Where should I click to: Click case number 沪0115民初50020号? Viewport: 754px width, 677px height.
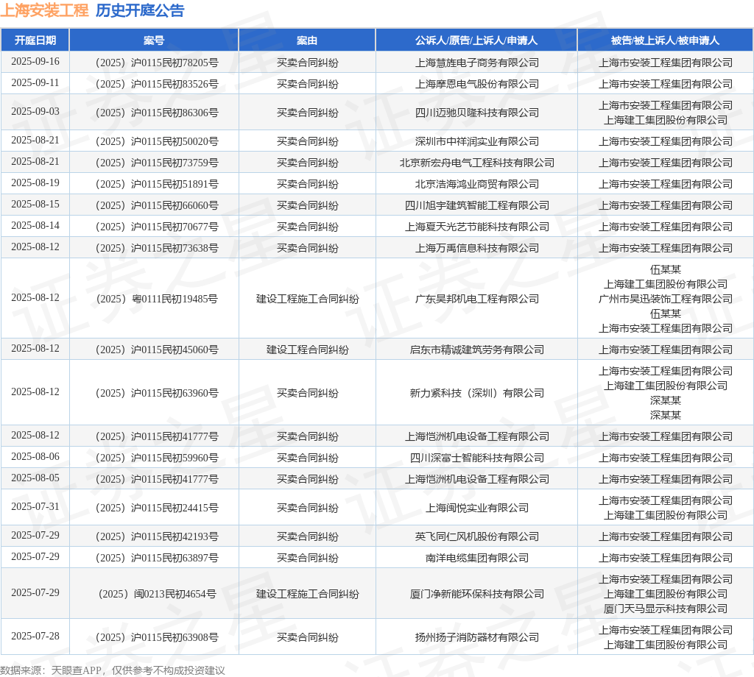tap(157, 142)
